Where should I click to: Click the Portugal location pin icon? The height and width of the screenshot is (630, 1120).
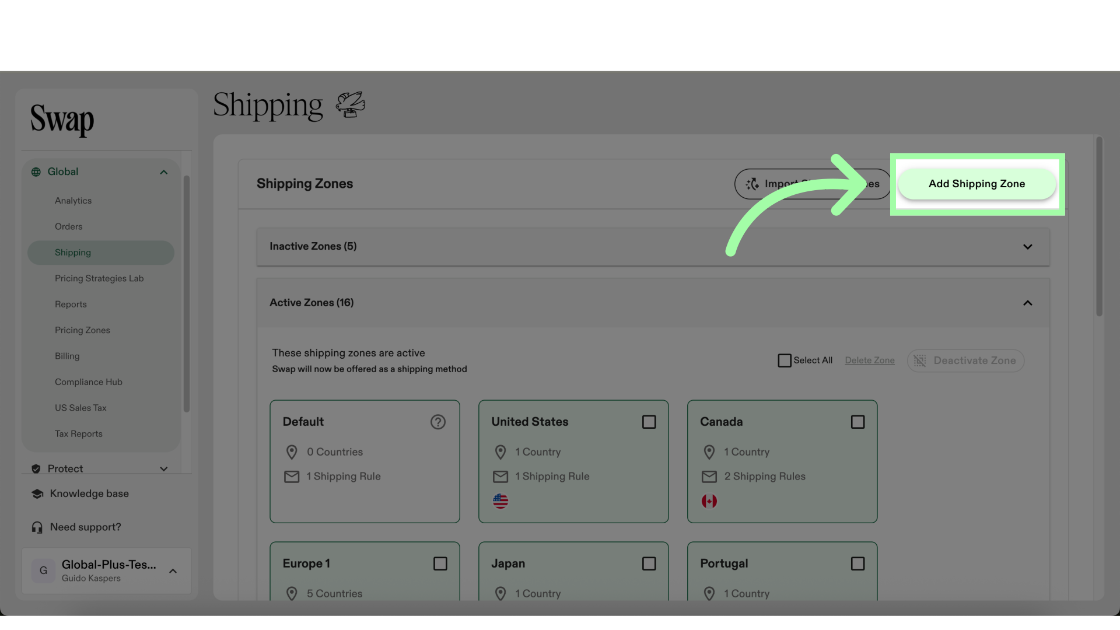[x=709, y=593]
